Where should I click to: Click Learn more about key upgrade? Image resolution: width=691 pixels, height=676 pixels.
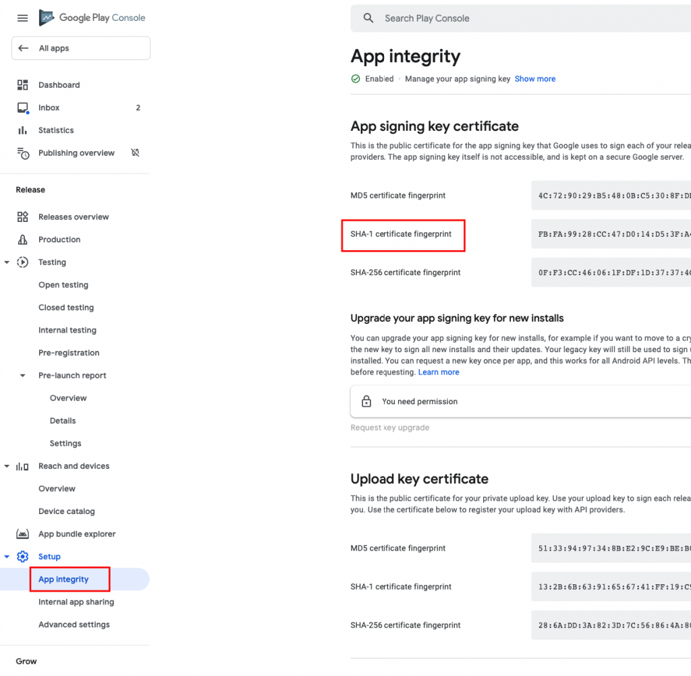point(439,372)
